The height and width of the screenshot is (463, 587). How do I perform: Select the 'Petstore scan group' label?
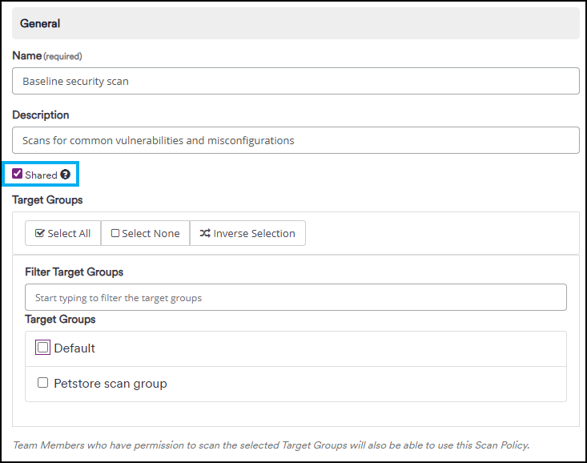(x=111, y=384)
